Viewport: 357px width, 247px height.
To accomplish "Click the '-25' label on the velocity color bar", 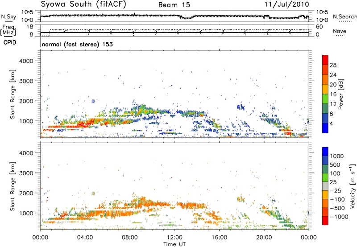I will (336, 191).
